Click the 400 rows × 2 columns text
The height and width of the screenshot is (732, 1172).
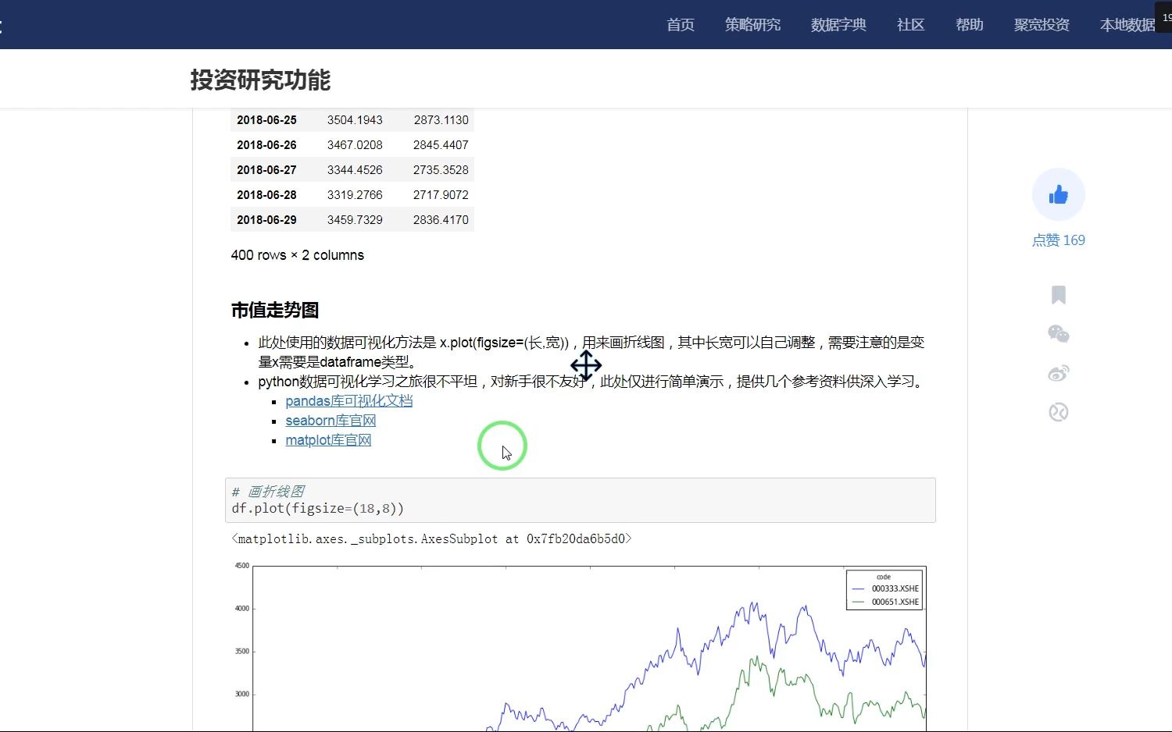point(298,255)
